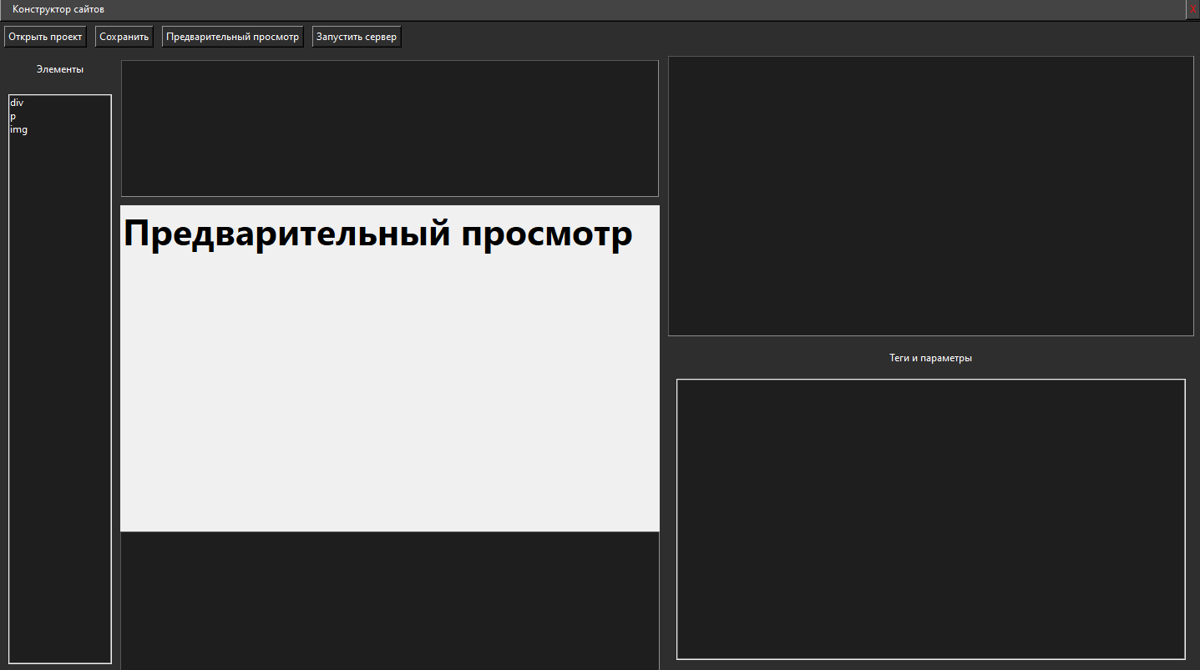Save project with Сохранить button
The width and height of the screenshot is (1200, 670).
tap(124, 37)
